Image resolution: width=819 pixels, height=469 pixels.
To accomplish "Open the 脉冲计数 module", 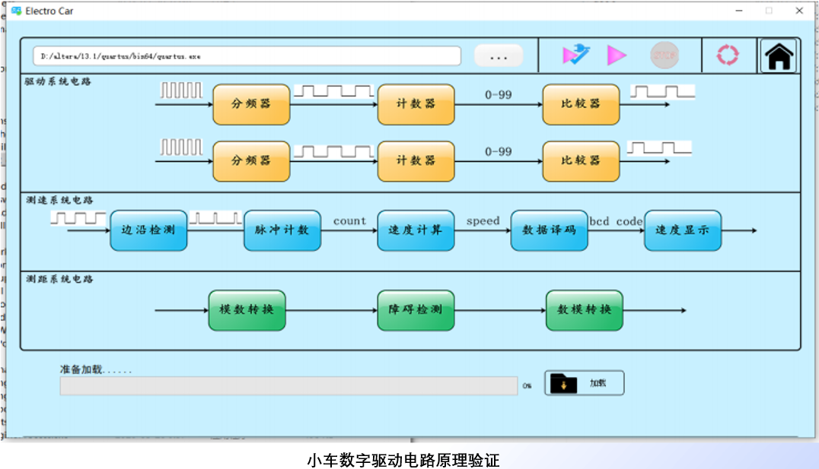I will (282, 230).
